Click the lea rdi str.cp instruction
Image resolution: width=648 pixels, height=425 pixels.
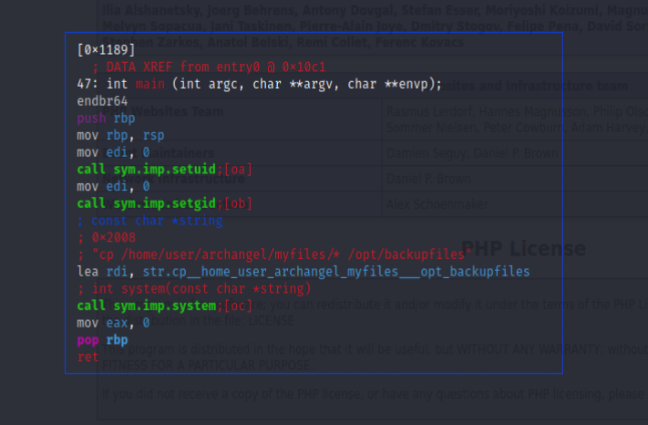click(x=303, y=271)
